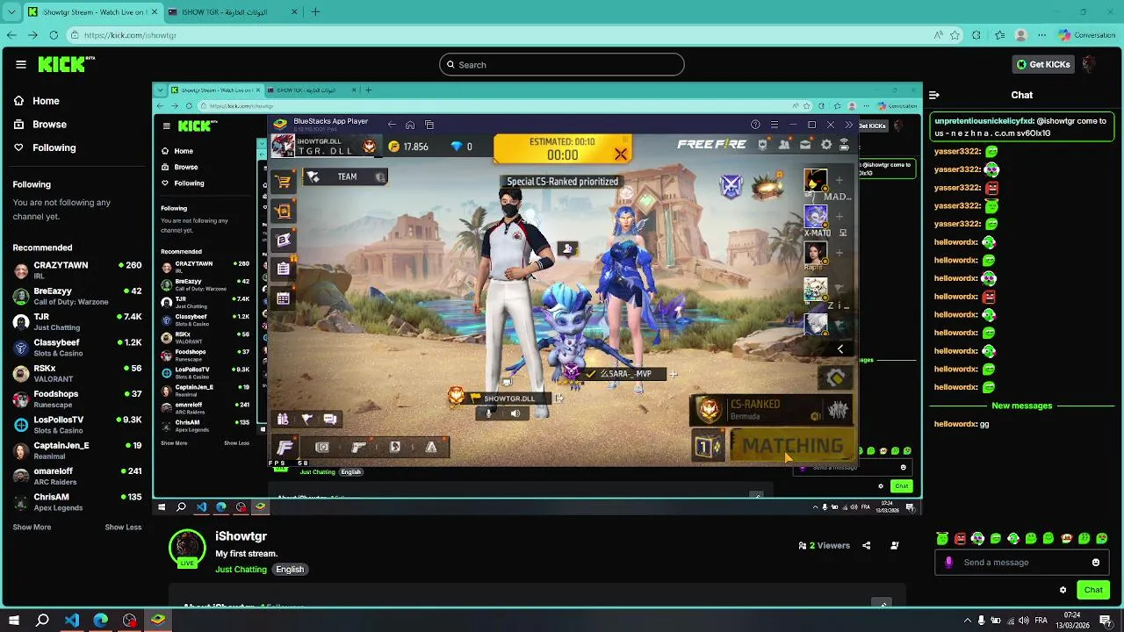
Task: Open Free Fire in-game chat bubble
Action: point(330,420)
